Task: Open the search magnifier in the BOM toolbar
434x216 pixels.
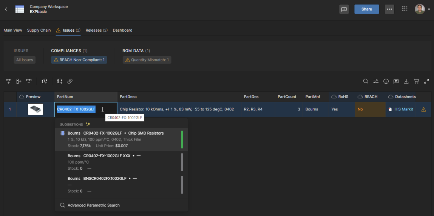Action: [366, 81]
